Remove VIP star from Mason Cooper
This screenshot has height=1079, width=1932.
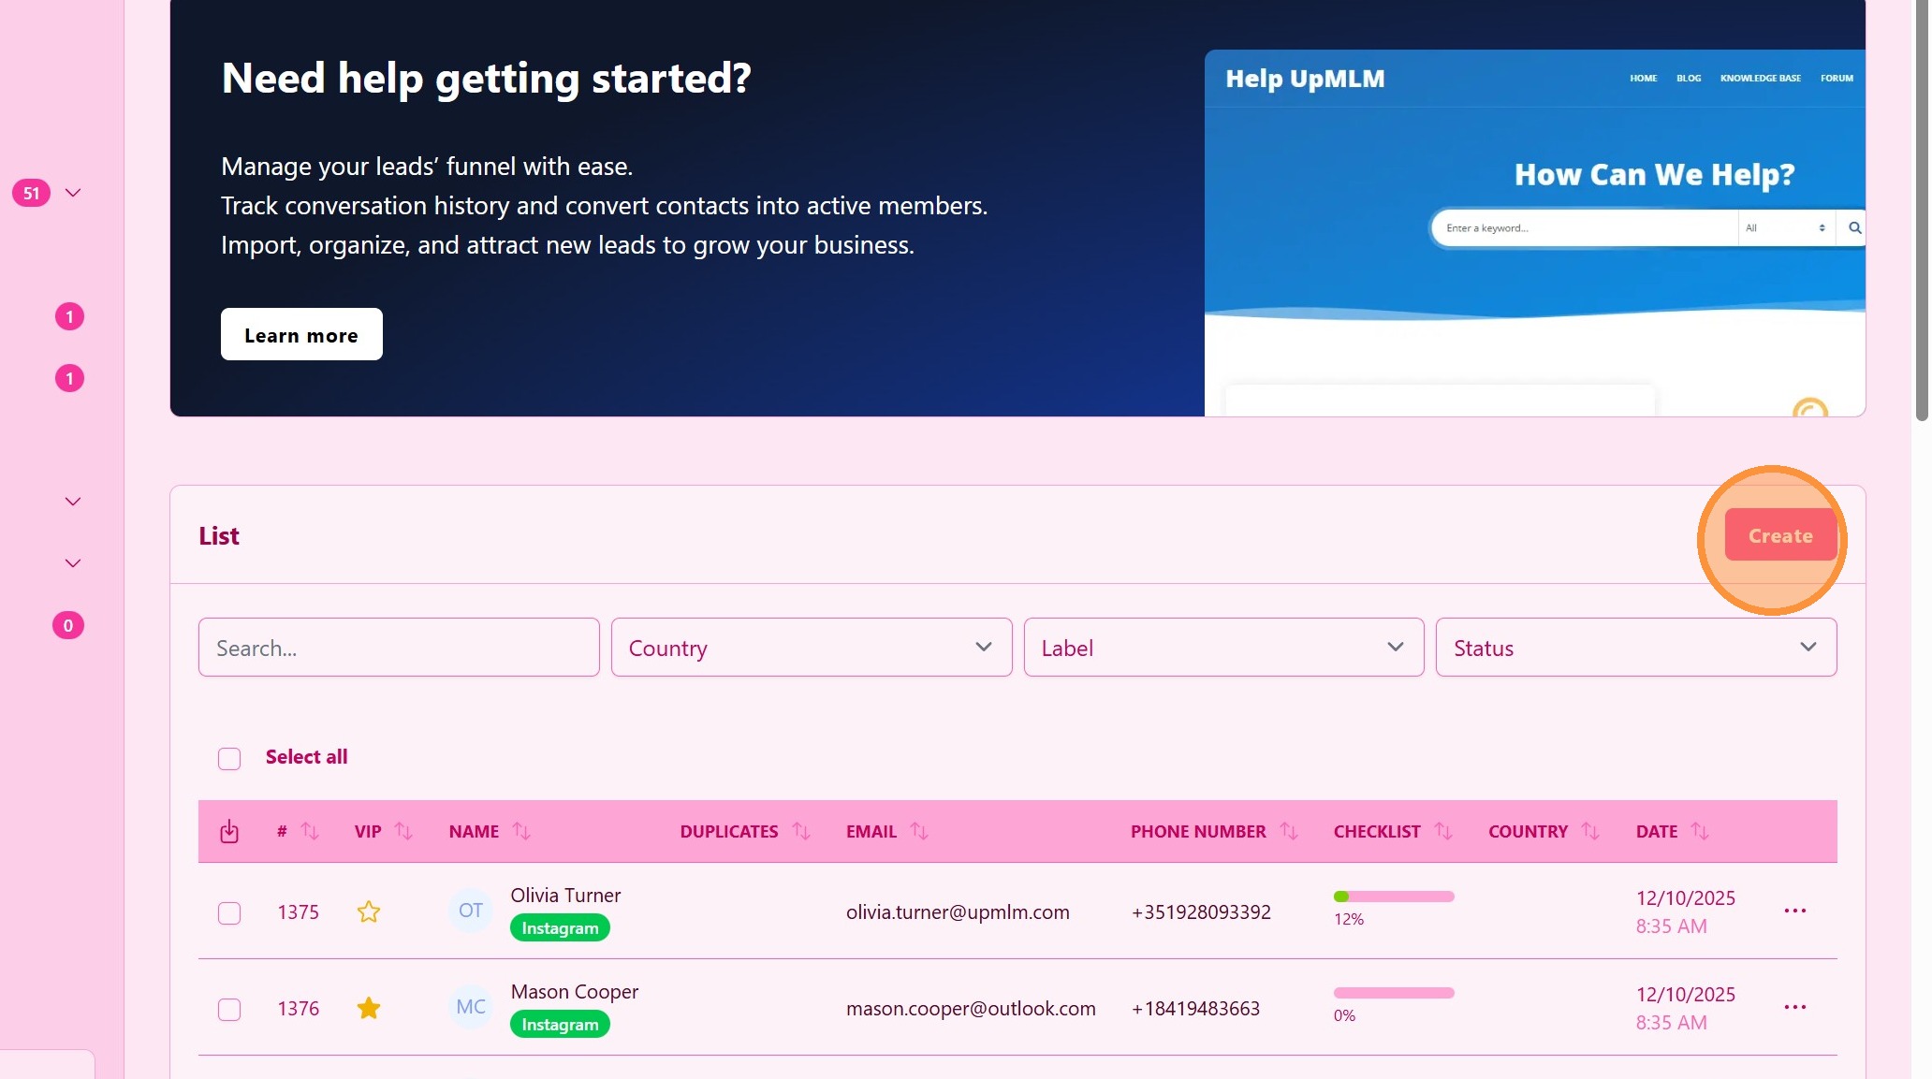pyautogui.click(x=369, y=1008)
